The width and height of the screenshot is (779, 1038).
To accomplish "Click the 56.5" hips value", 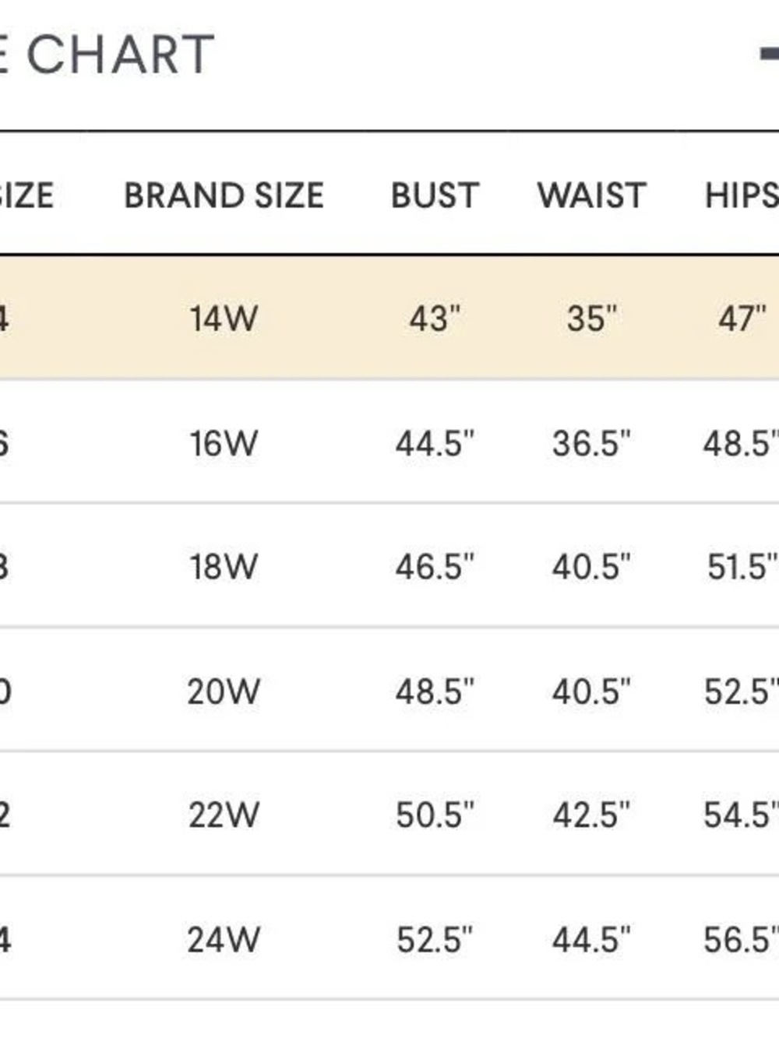I will [x=741, y=939].
